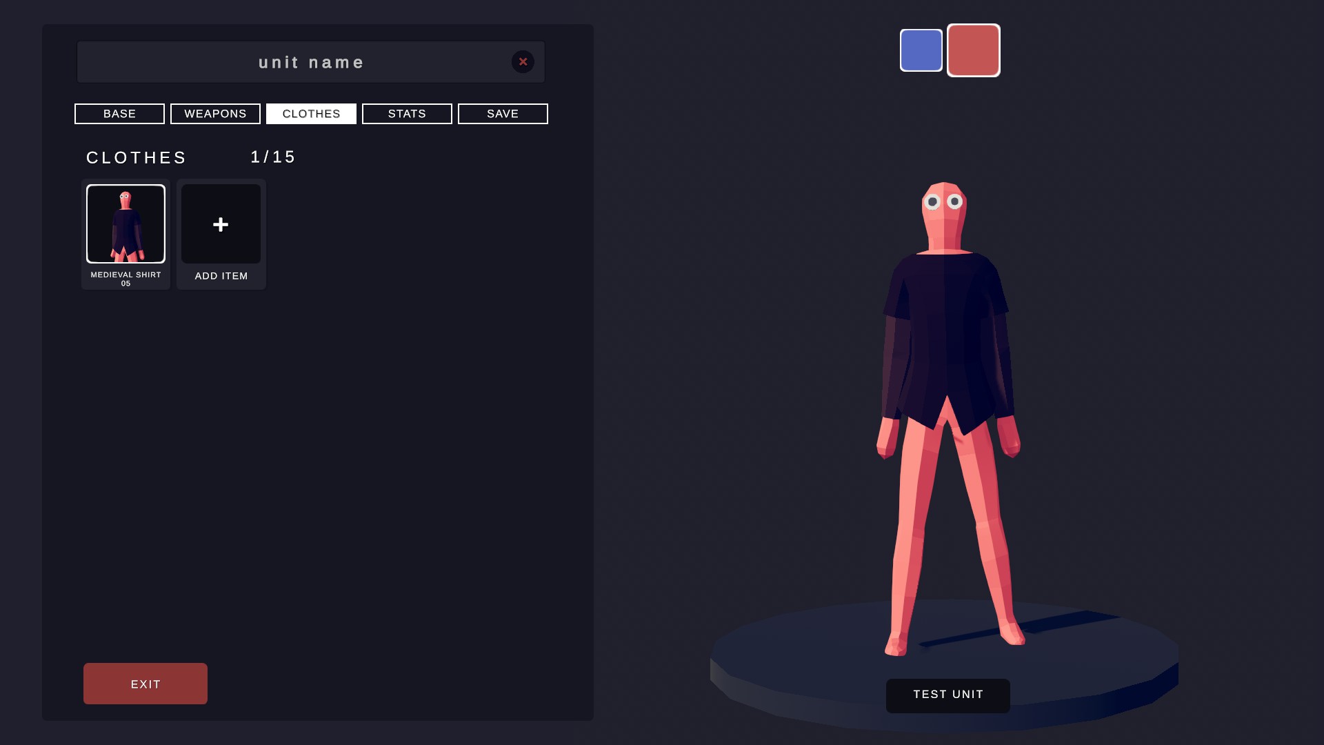
Task: Go to the STATS tab
Action: (x=407, y=114)
